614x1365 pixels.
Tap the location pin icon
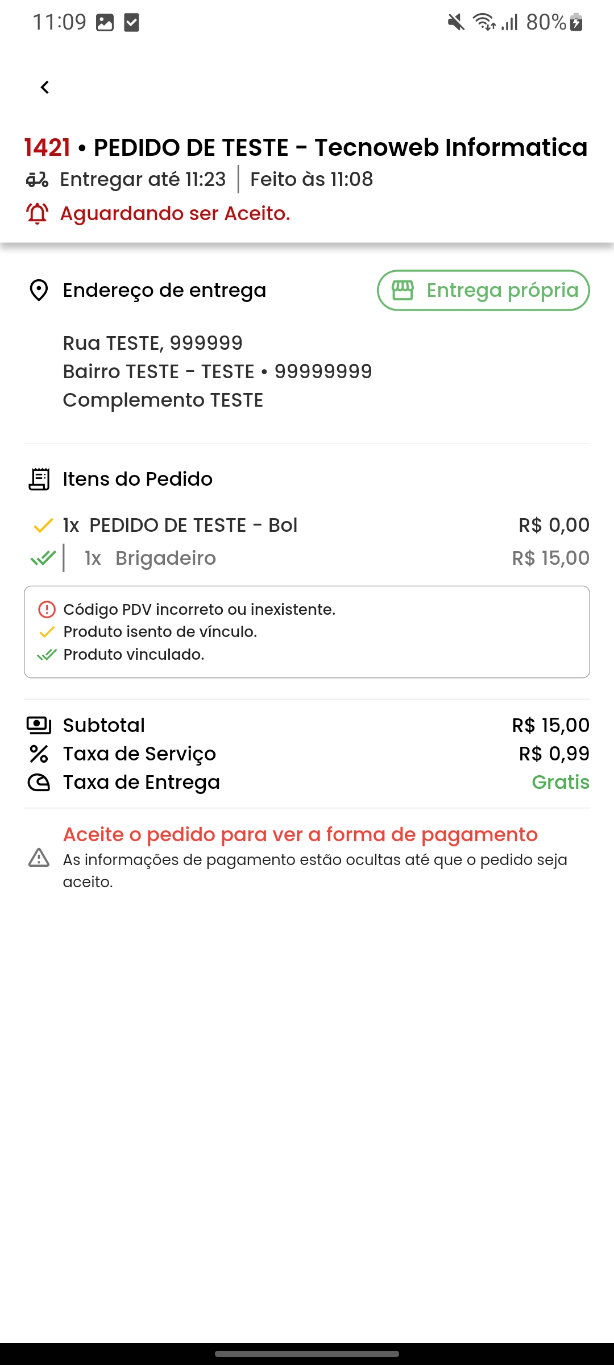click(39, 291)
